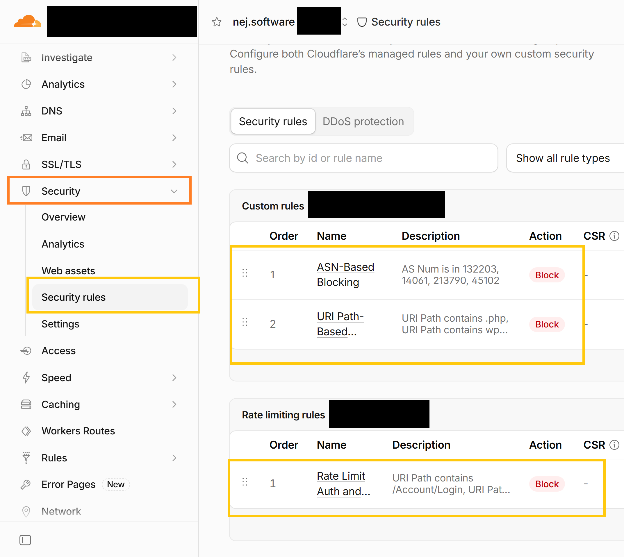Open Web assets in Security submenu
Viewport: 624px width, 557px height.
coord(68,271)
